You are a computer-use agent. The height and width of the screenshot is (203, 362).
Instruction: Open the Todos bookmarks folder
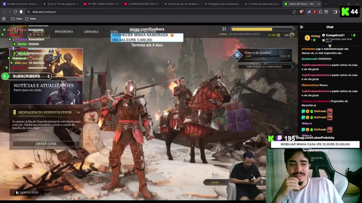31,19
